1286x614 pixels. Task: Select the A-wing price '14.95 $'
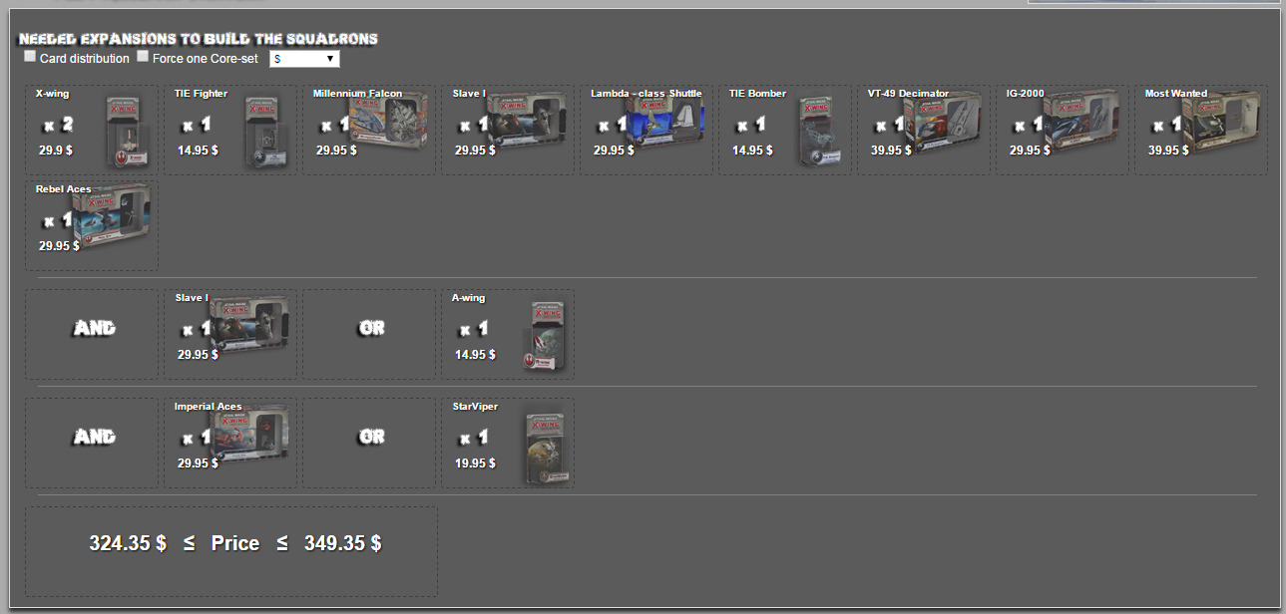click(475, 354)
